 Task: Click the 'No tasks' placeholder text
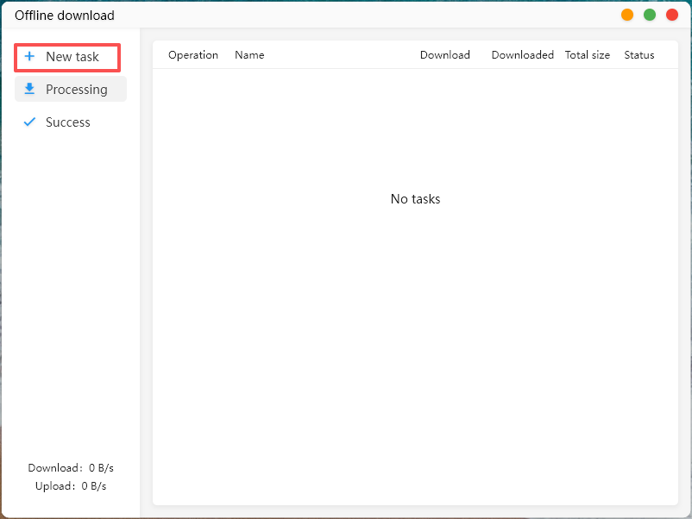[415, 199]
